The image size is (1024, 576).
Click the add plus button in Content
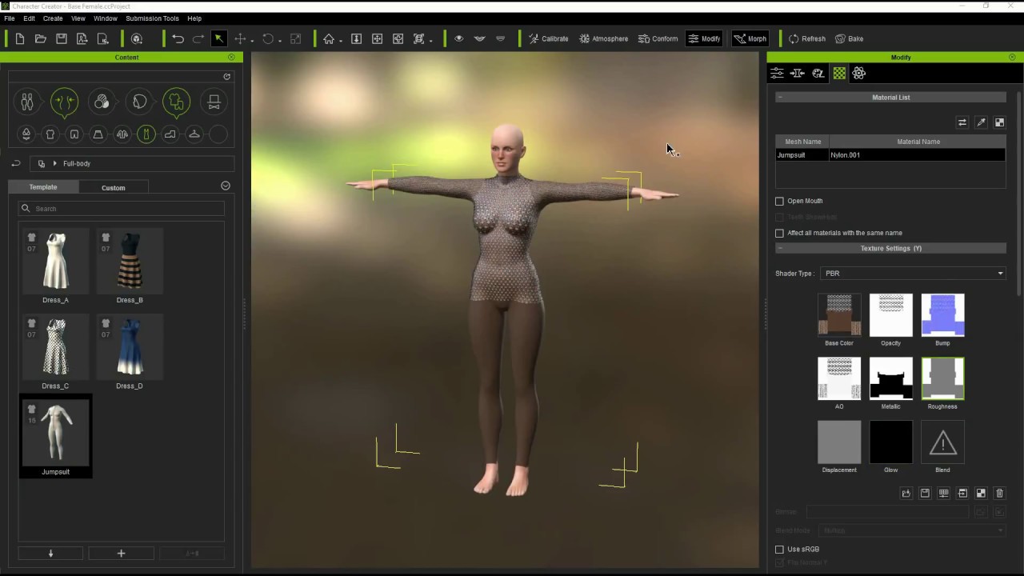121,553
